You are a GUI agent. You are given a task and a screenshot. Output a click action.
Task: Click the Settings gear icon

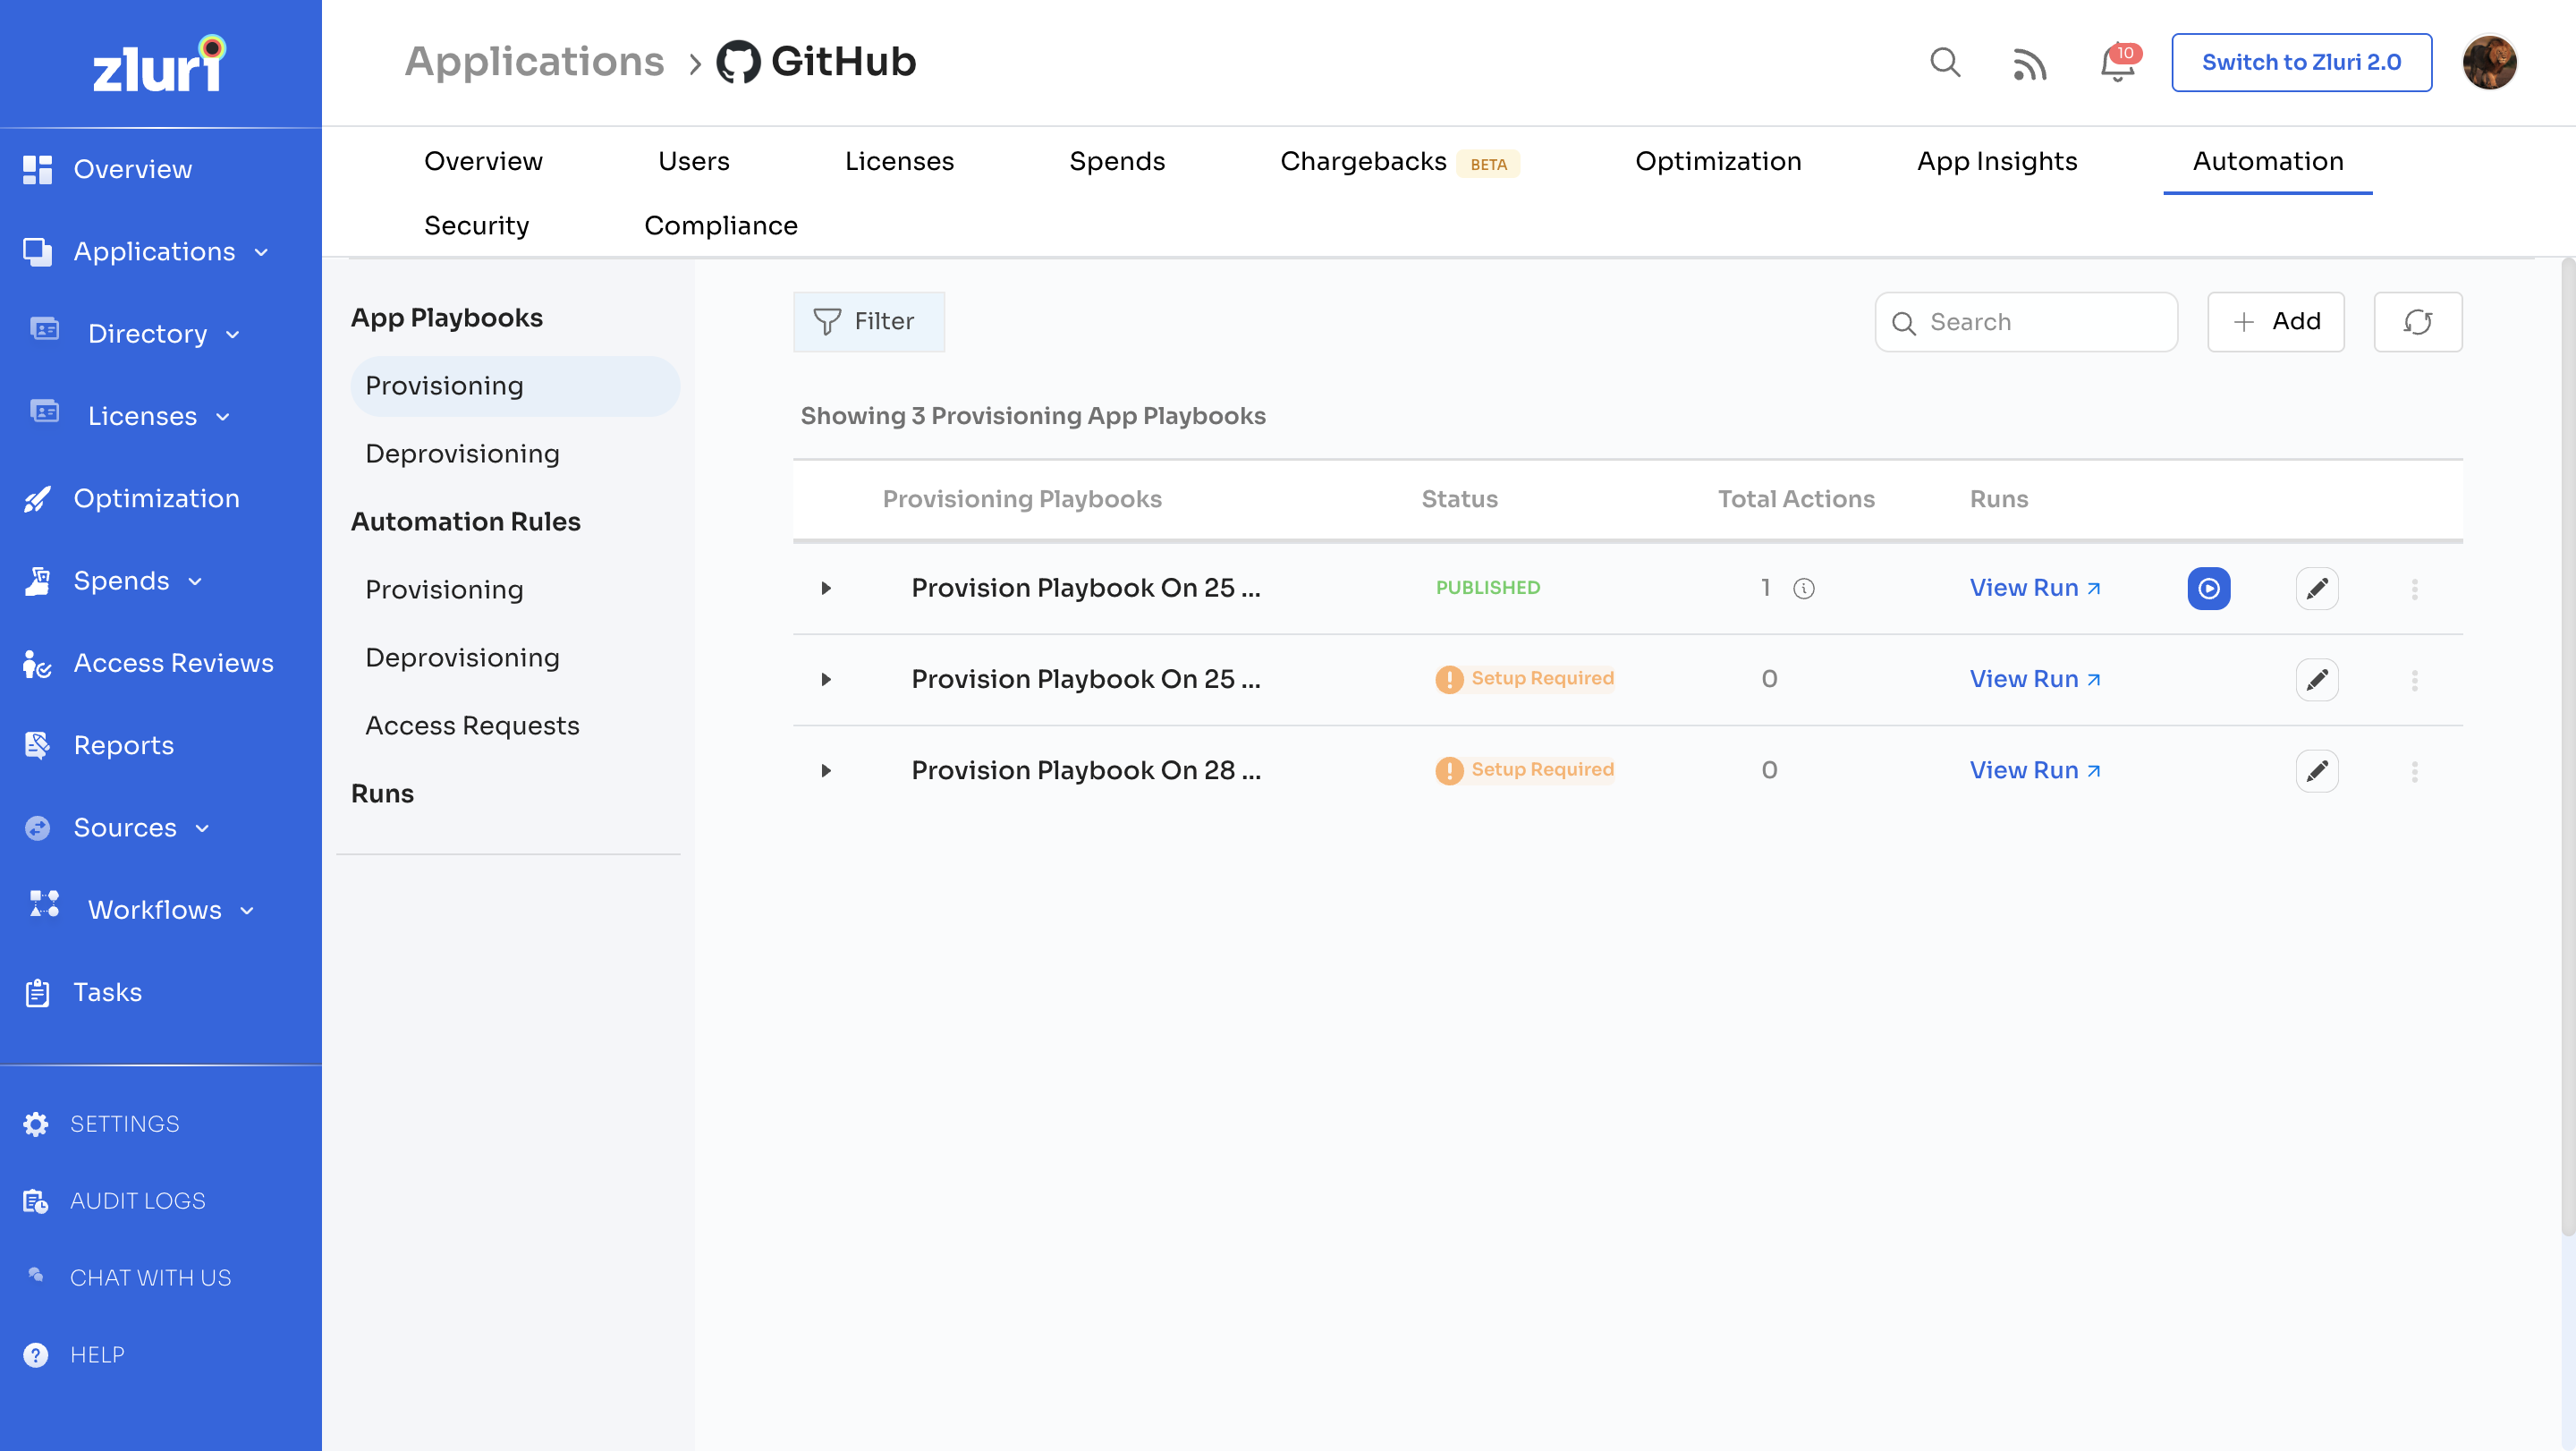(36, 1124)
